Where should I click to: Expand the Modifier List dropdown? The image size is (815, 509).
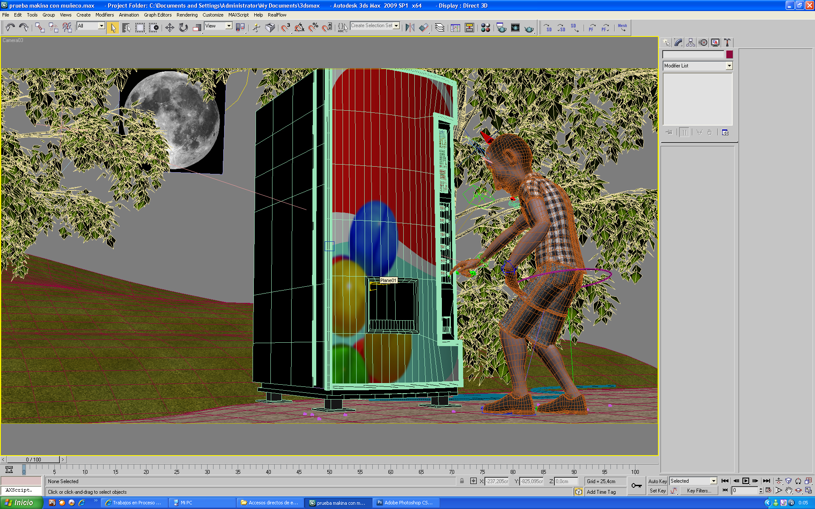click(729, 66)
